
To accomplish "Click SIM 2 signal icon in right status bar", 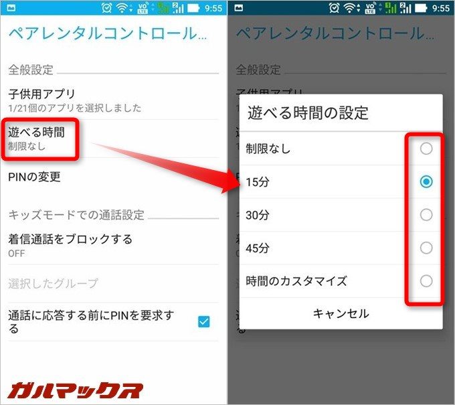I will pos(405,8).
